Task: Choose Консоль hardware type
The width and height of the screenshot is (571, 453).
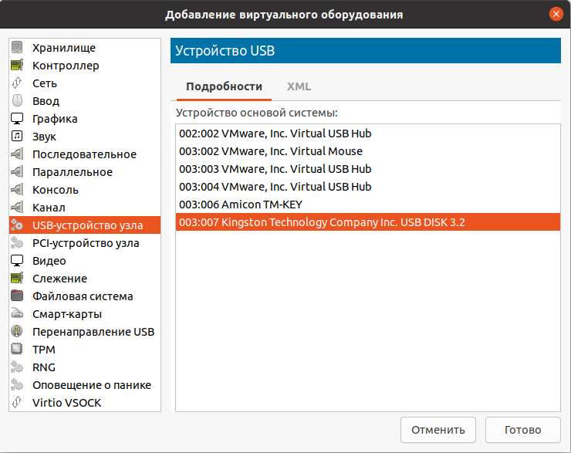Action: click(85, 189)
